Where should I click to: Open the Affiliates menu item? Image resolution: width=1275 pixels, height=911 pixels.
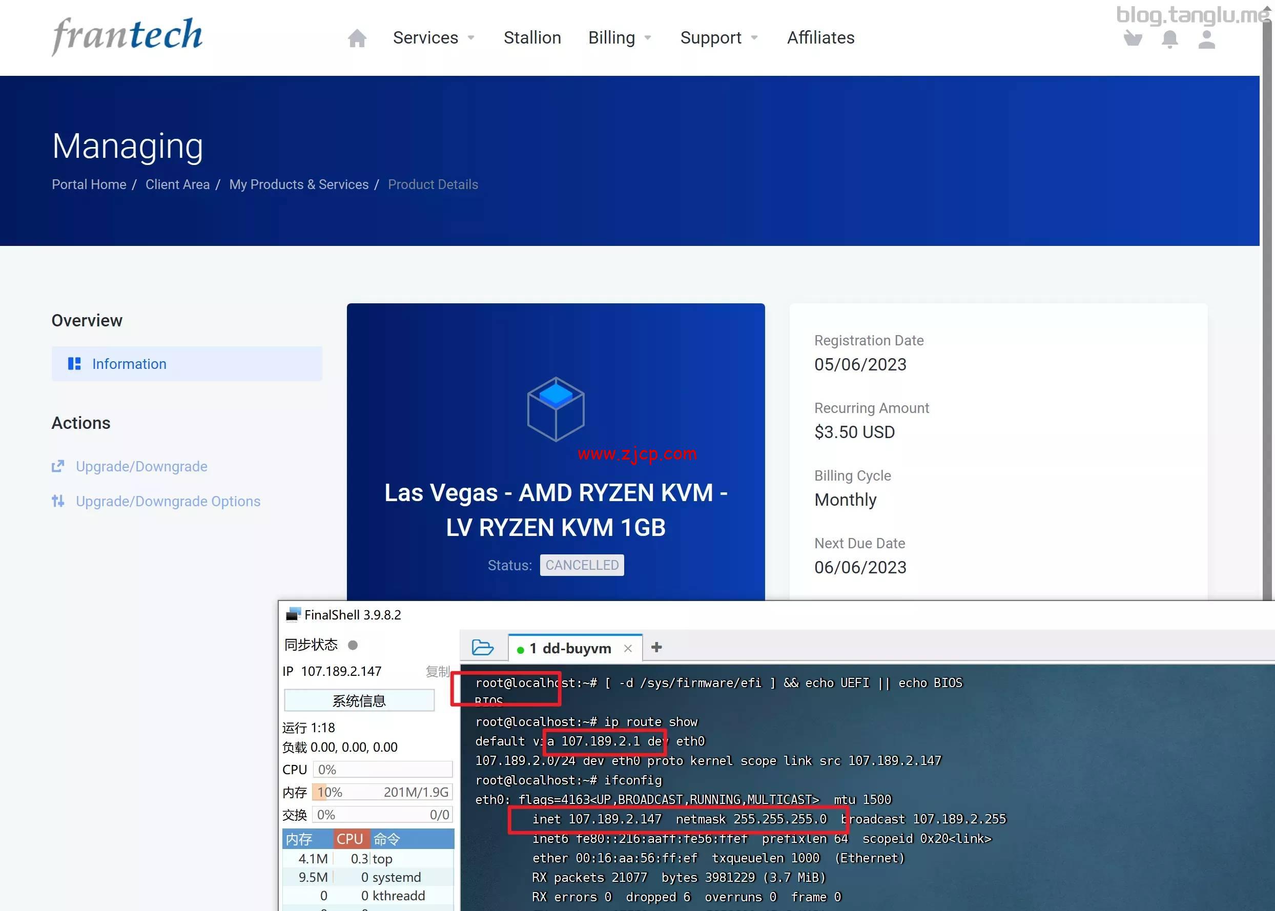(820, 37)
